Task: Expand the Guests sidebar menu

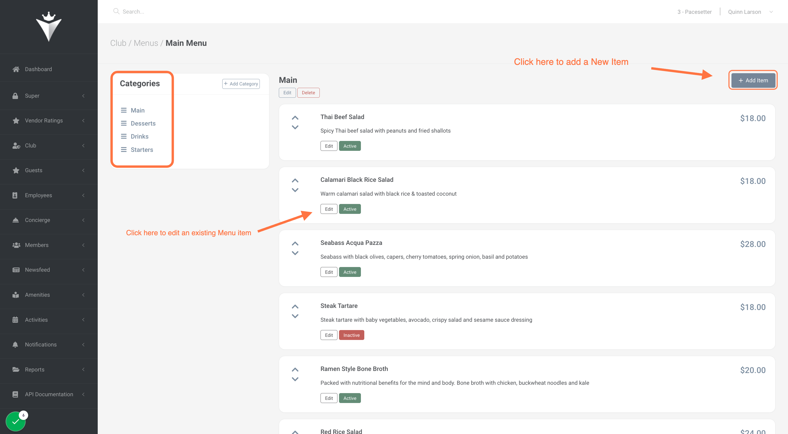Action: [49, 170]
